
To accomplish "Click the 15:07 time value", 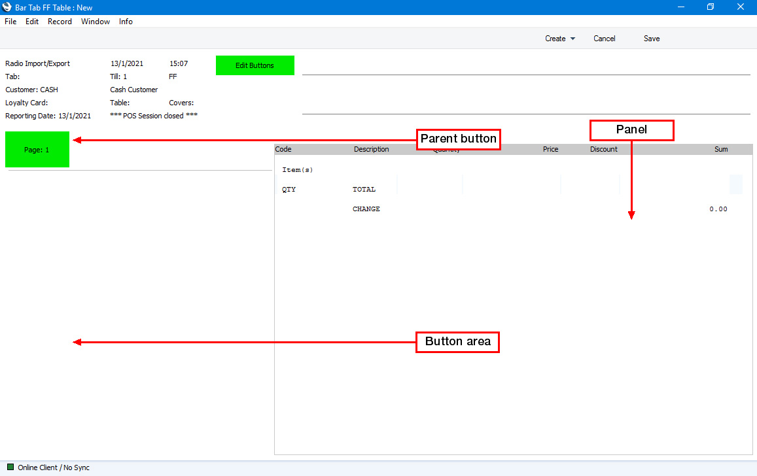I will click(179, 63).
